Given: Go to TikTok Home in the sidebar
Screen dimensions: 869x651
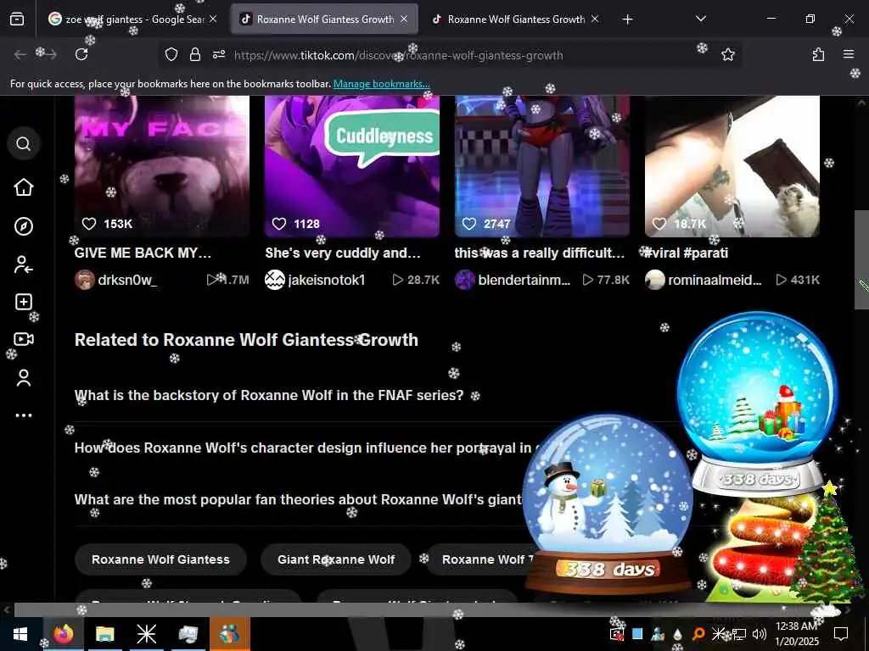Looking at the screenshot, I should pos(23,187).
